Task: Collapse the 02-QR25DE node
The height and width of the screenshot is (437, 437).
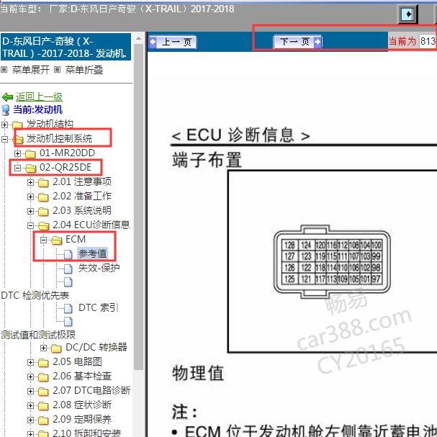Action: pyautogui.click(x=17, y=168)
